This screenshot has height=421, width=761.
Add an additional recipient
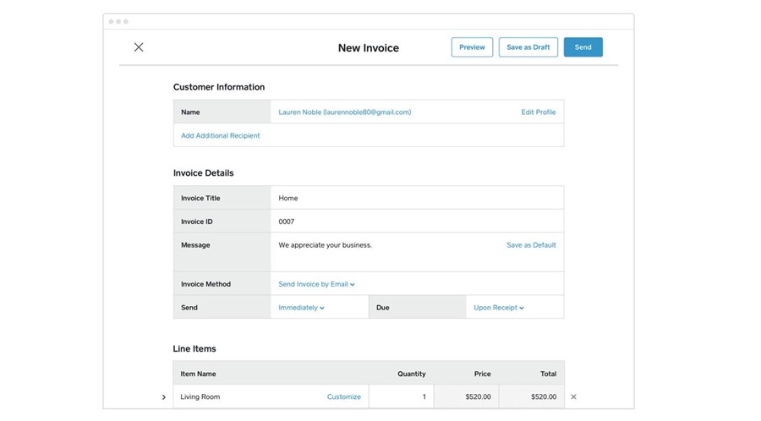221,135
